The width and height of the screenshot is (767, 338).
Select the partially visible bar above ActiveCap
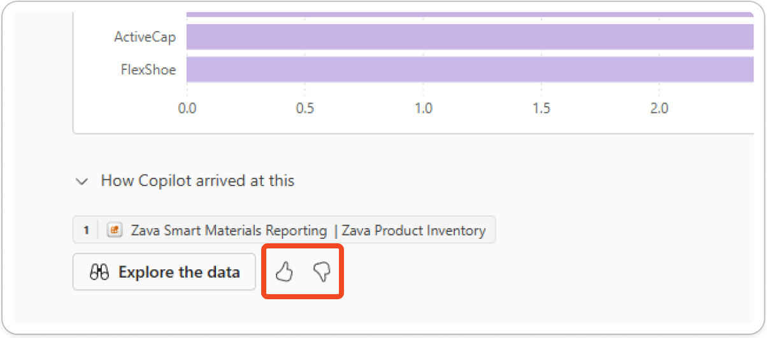point(470,14)
